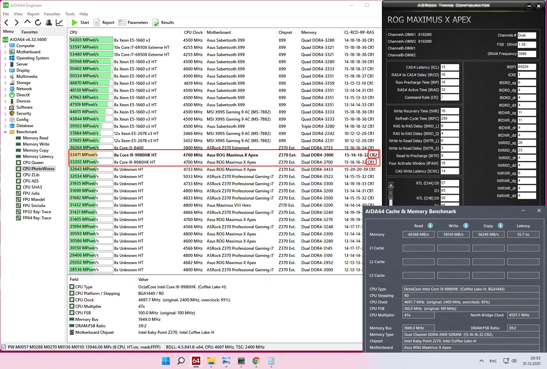This screenshot has height=369, width=547.
Task: Go forward with the right arrow toolbar icon
Action: coord(16,23)
